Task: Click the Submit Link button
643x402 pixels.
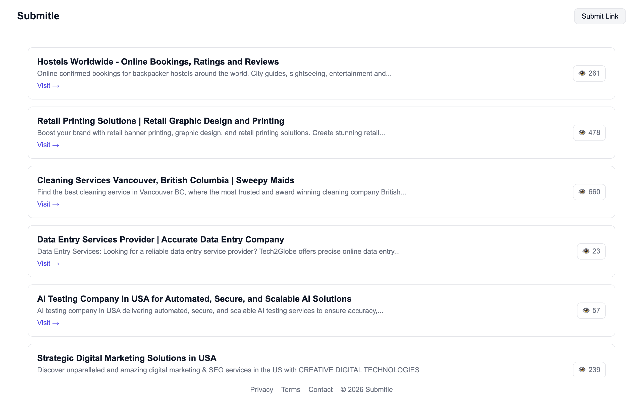Action: (x=600, y=16)
